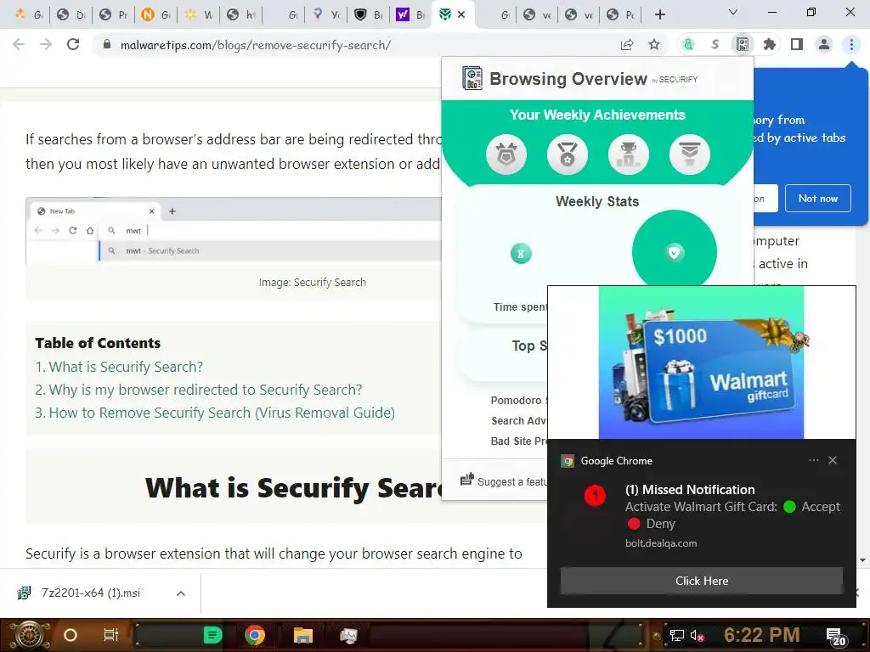
Task: Open the action center notification icon
Action: 834,636
